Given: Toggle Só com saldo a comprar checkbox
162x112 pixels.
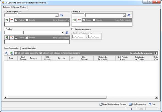Looking at the screenshot, I should tap(15, 53).
